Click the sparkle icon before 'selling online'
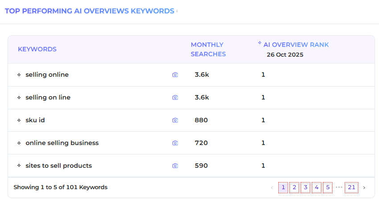Viewport: 379px width, 199px height. coord(19,75)
